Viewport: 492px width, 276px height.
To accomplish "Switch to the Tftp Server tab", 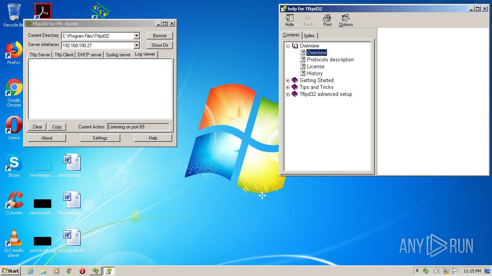I will click(40, 55).
